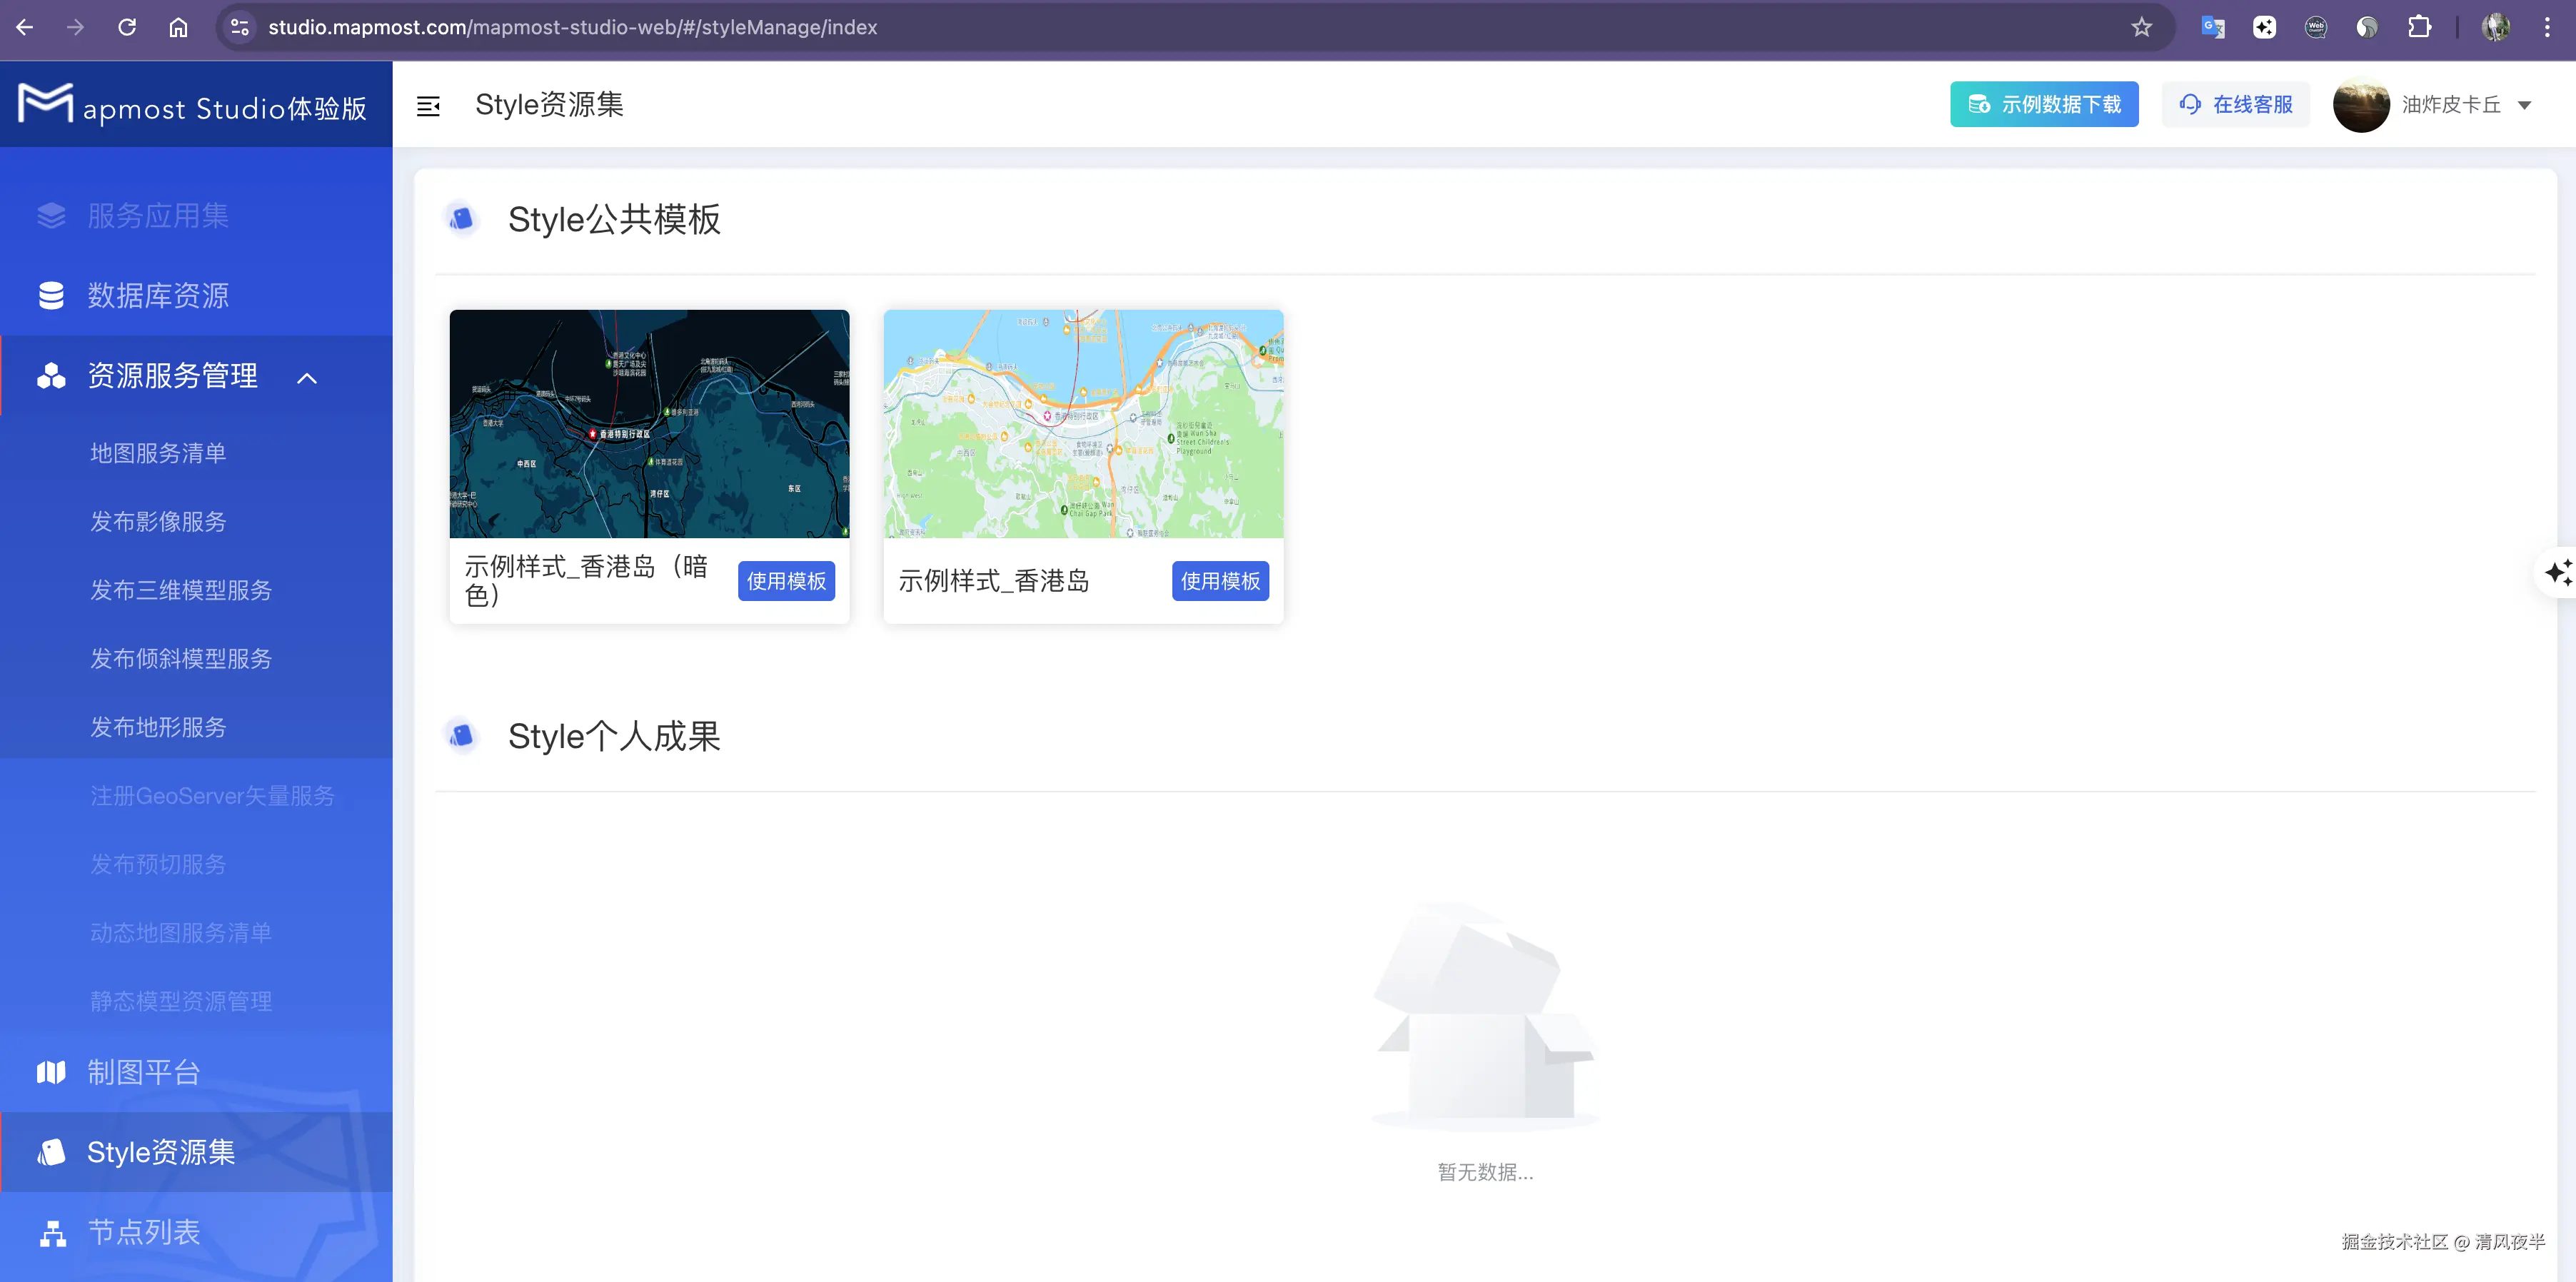Reload the page with refresh icon
This screenshot has width=2576, height=1282.
coord(127,27)
